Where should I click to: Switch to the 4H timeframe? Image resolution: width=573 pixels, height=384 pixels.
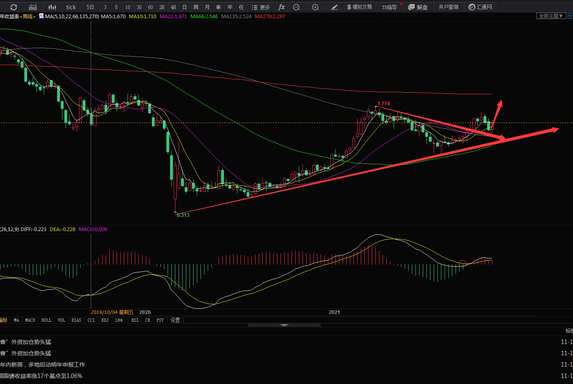point(173,7)
